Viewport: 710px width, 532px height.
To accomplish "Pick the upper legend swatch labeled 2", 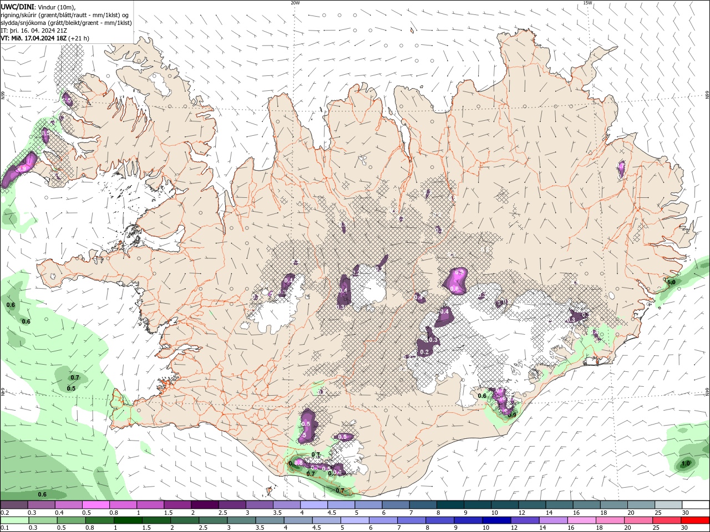I will click(x=205, y=505).
